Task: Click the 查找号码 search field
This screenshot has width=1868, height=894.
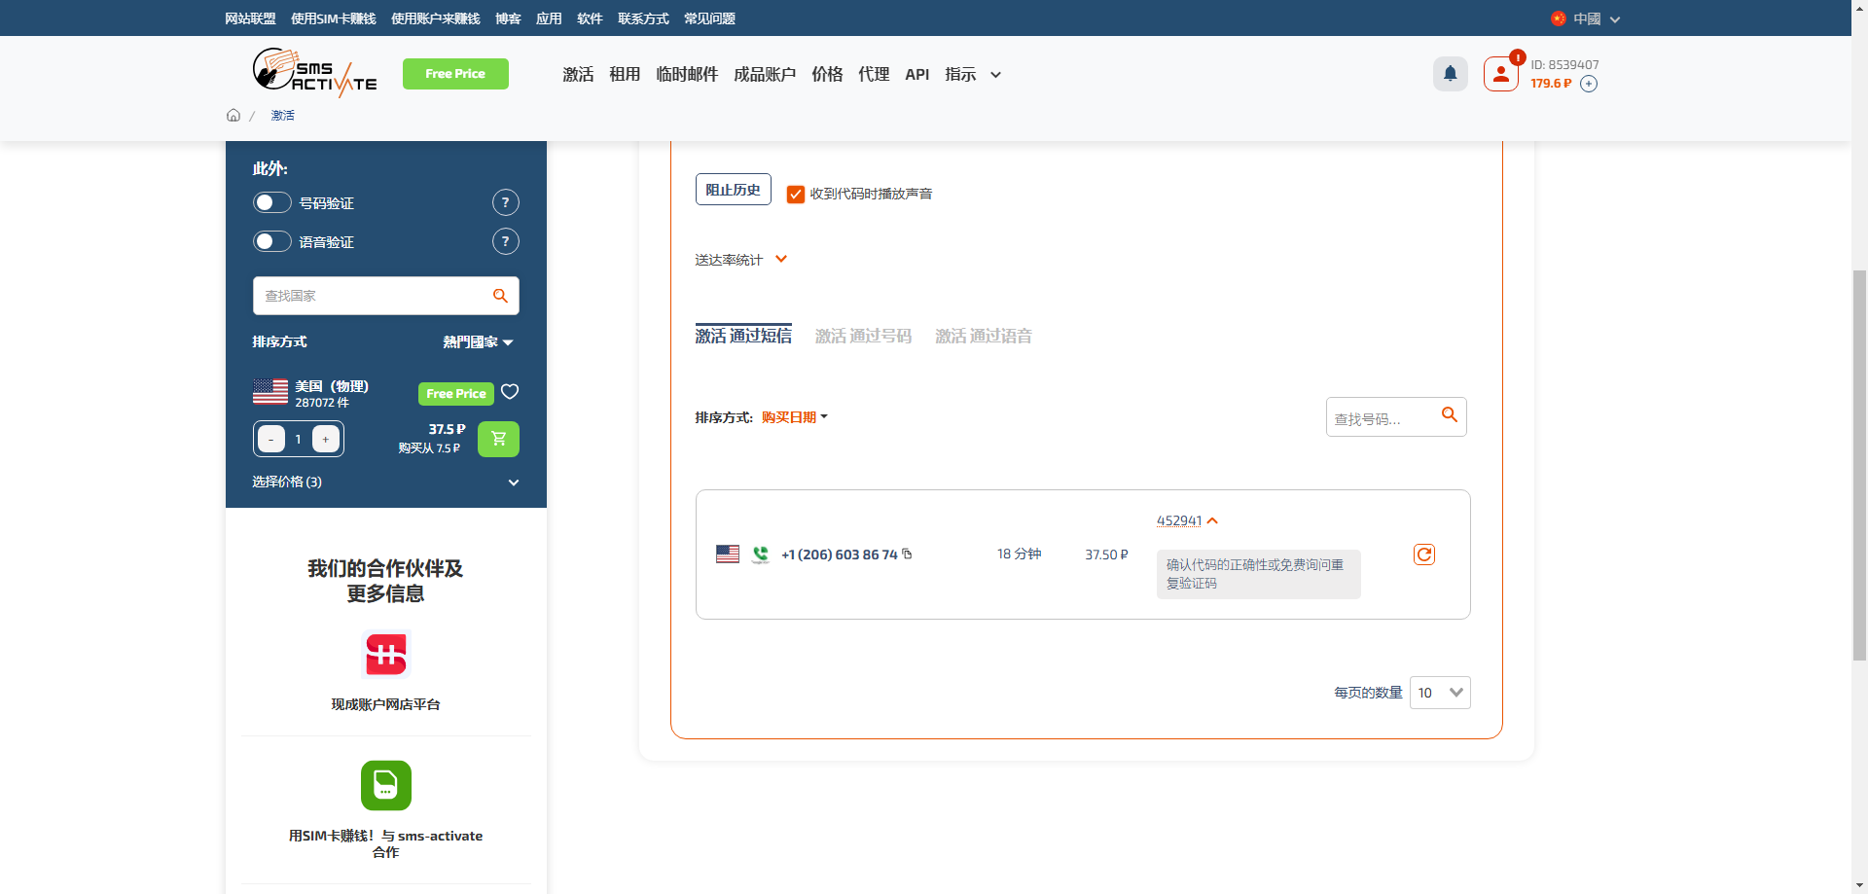Action: pos(1396,417)
